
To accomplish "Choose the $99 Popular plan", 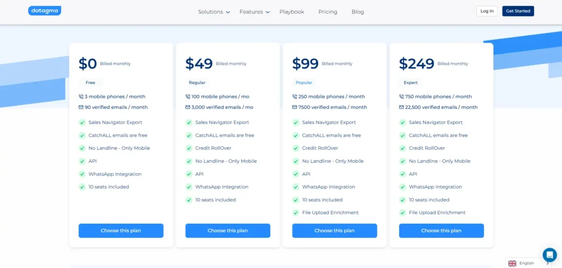I will pos(334,230).
